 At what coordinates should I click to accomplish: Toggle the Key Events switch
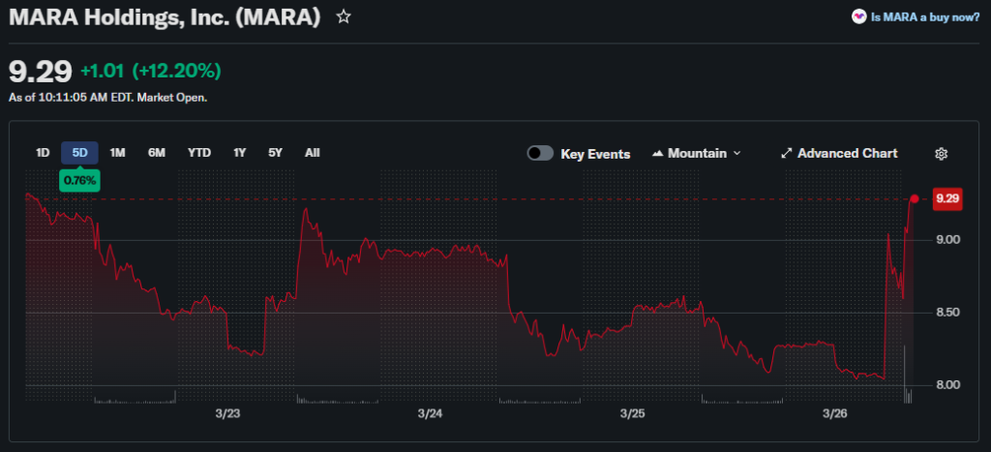point(540,154)
